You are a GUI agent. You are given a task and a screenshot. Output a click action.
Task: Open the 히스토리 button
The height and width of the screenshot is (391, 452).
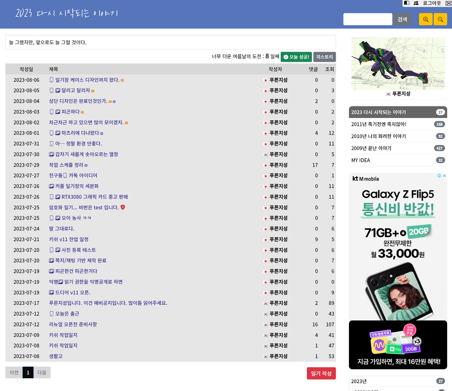pyautogui.click(x=324, y=57)
